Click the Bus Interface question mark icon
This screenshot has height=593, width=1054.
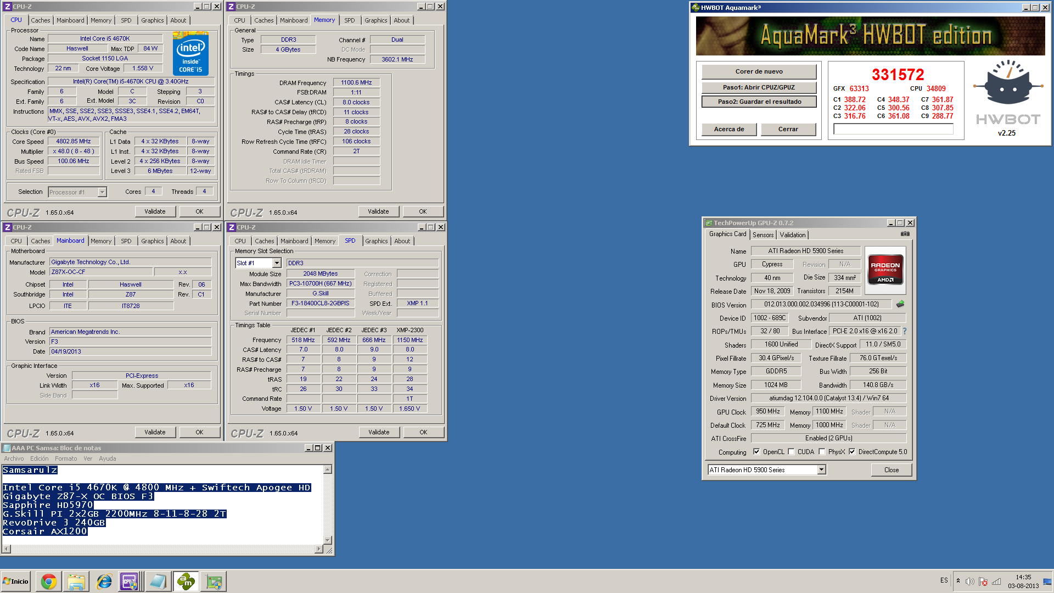905,331
